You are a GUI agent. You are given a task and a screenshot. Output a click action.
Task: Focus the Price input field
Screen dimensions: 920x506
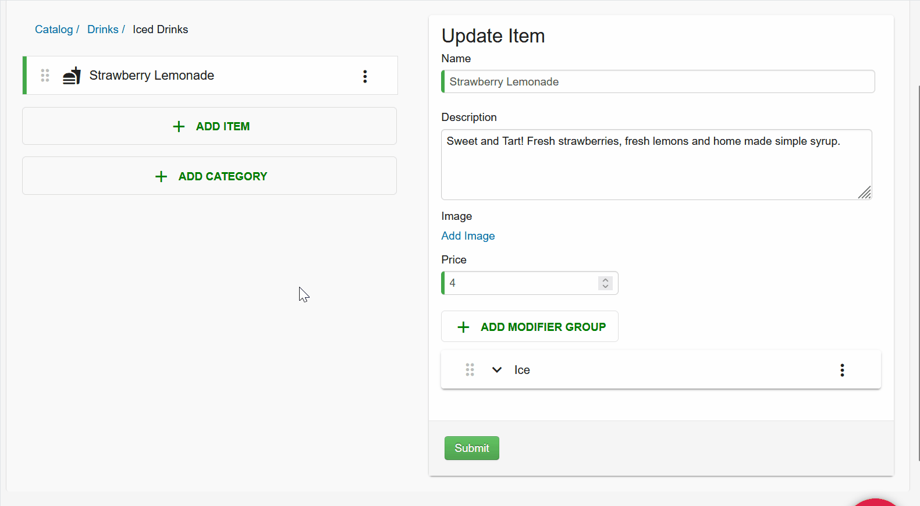[530, 283]
